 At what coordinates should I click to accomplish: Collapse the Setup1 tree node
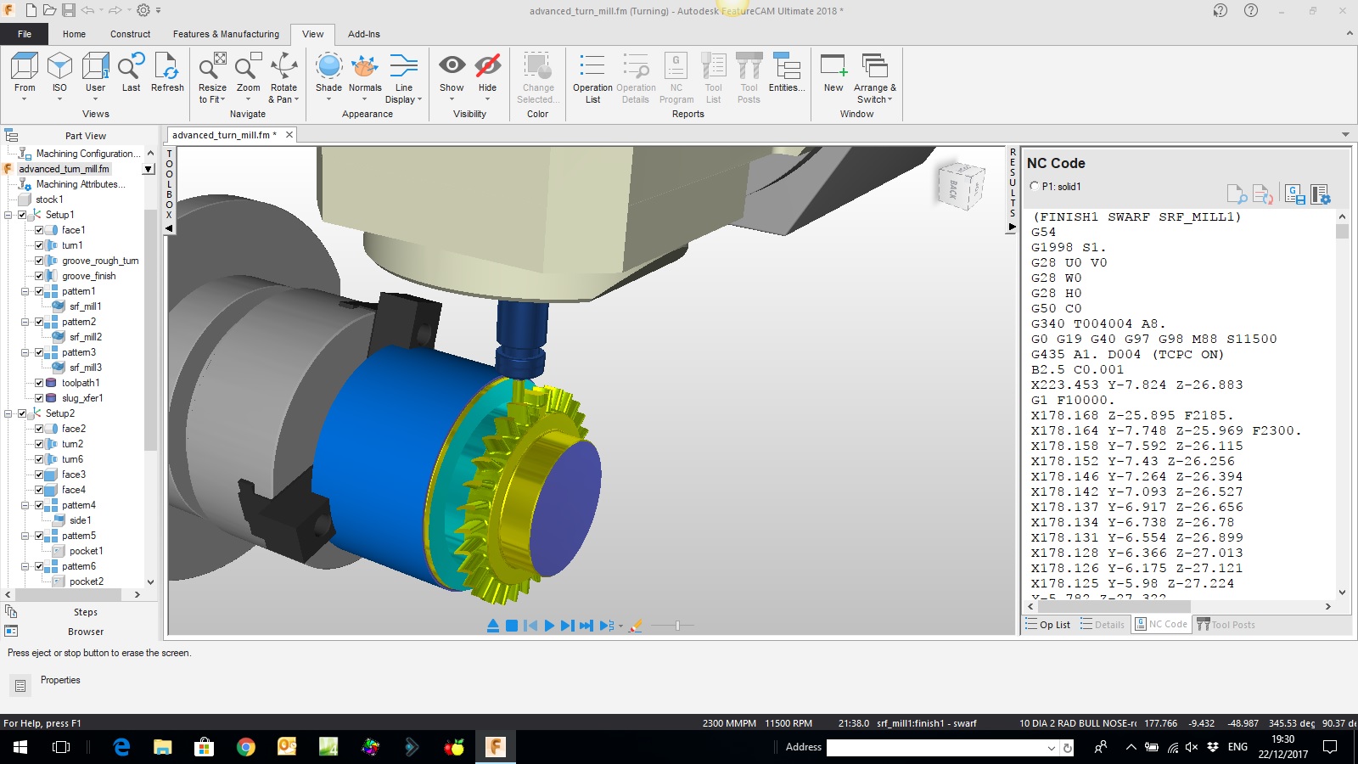[x=8, y=215]
